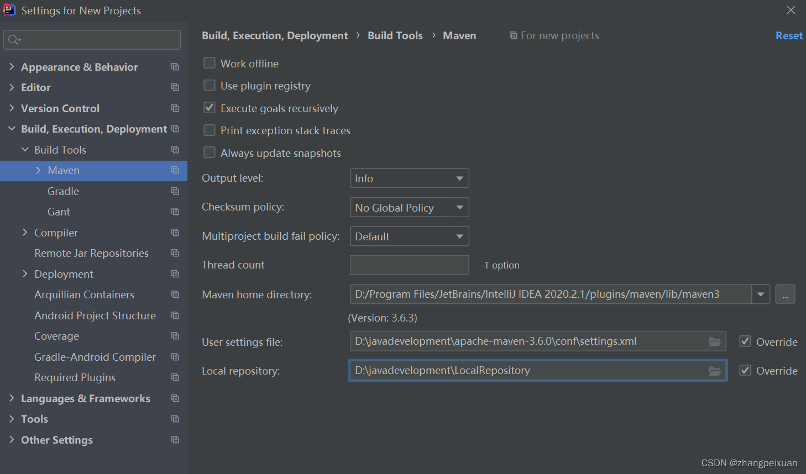Click the project-level icon beside Editor
Viewport: 806px width, 474px height.
(175, 87)
